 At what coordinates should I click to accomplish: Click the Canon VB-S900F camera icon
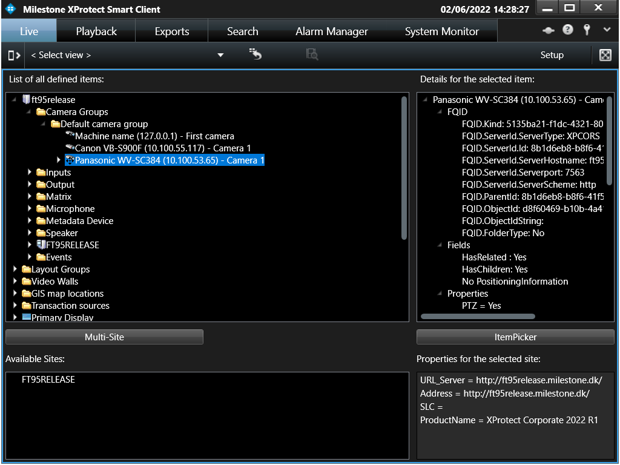click(x=70, y=147)
